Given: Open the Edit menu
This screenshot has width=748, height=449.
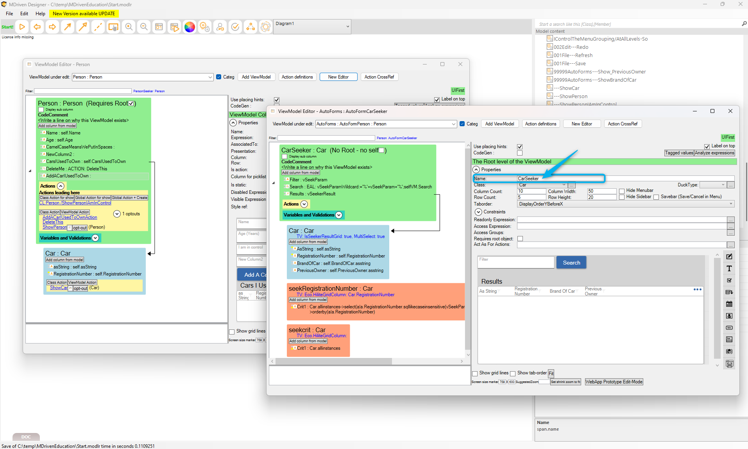Looking at the screenshot, I should pyautogui.click(x=24, y=14).
